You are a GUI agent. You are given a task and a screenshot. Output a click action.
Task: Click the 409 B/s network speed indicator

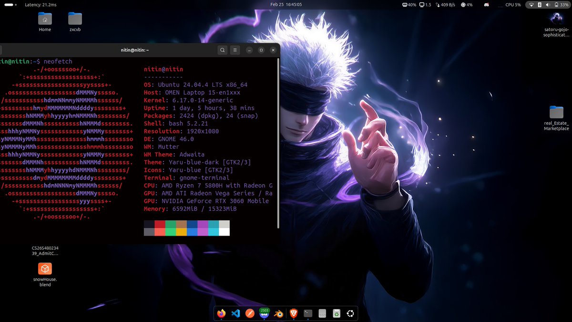(446, 4)
